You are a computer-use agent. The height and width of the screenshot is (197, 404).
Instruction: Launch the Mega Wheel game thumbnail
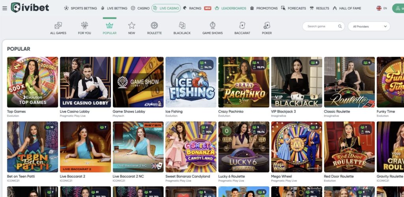pyautogui.click(x=297, y=147)
